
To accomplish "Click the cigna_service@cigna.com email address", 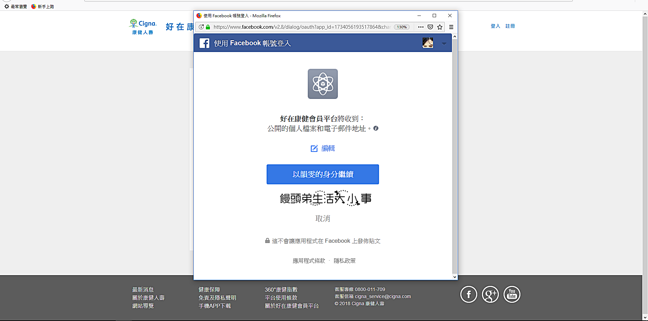I will (x=383, y=296).
